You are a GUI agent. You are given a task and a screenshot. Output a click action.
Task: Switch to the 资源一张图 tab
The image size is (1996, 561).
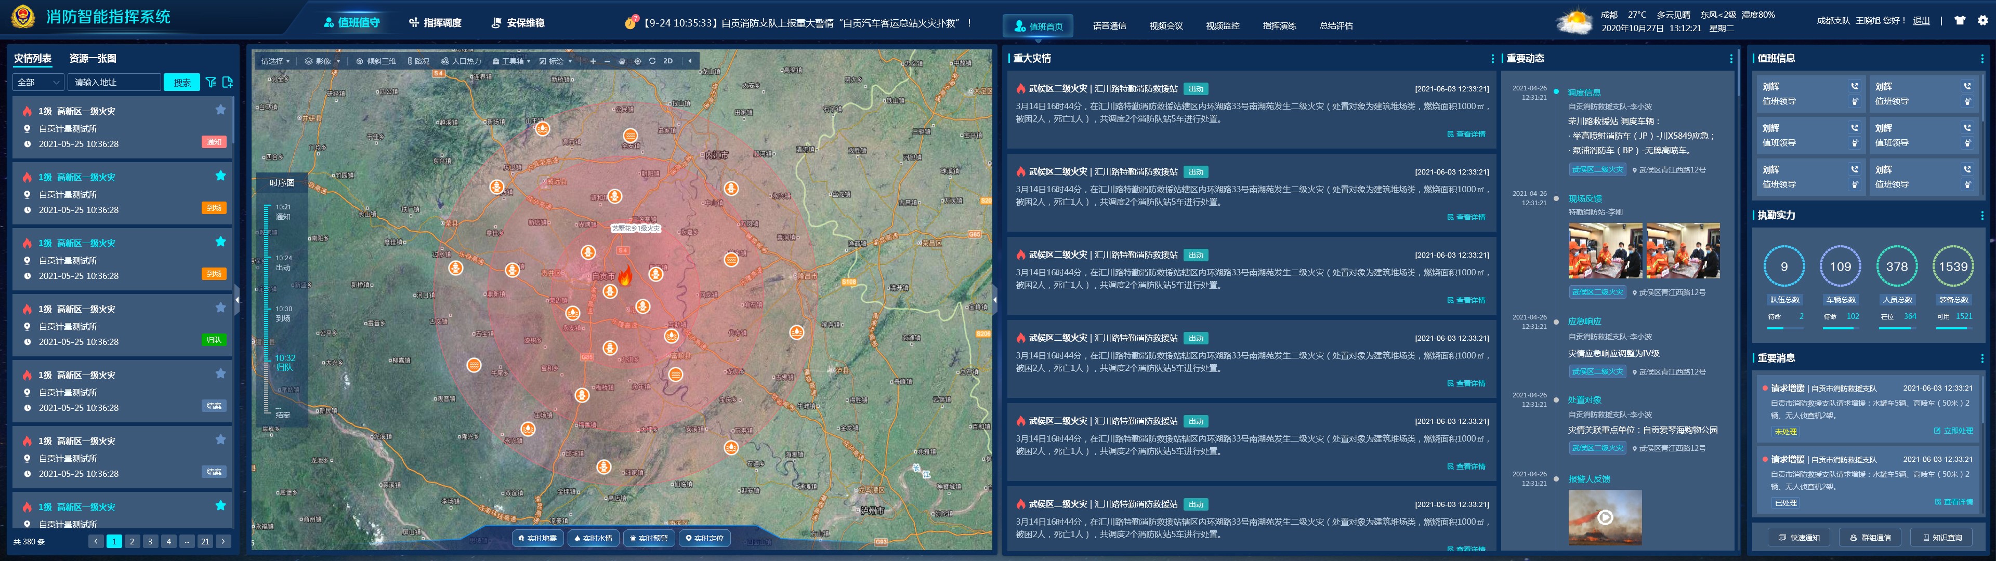[x=92, y=58]
